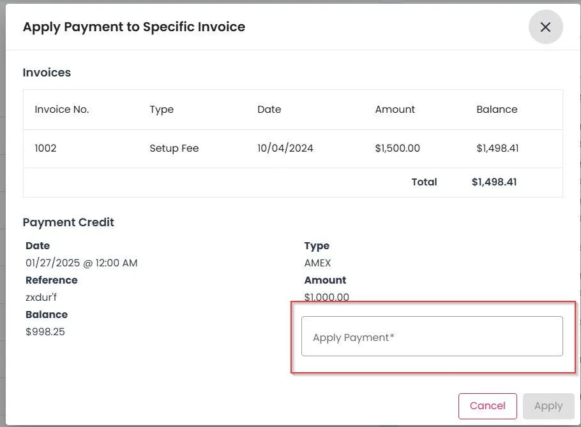Click the invoice date 10/04/2024

285,148
